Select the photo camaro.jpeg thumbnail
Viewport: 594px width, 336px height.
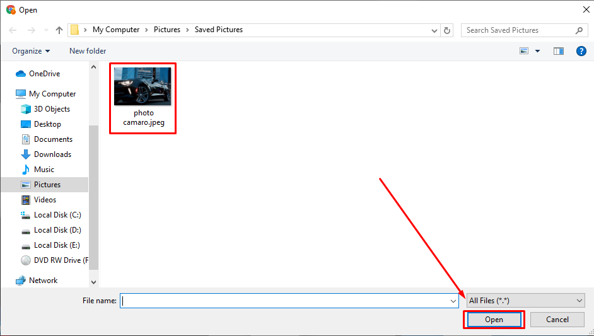[x=142, y=86]
